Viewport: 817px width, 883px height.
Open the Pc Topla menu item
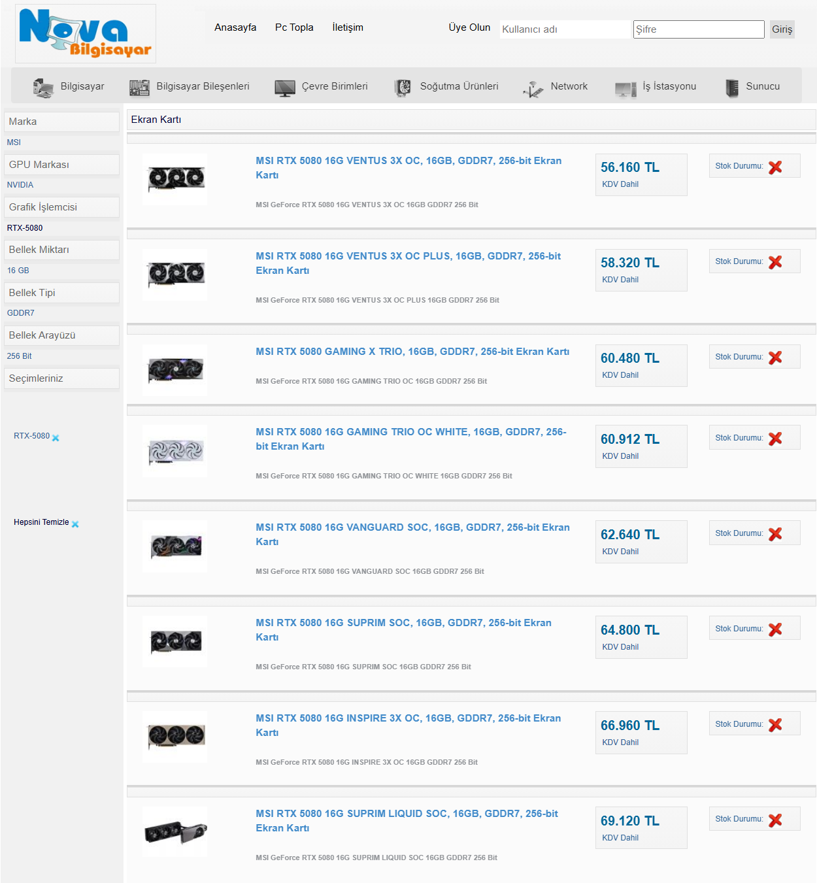pyautogui.click(x=294, y=27)
